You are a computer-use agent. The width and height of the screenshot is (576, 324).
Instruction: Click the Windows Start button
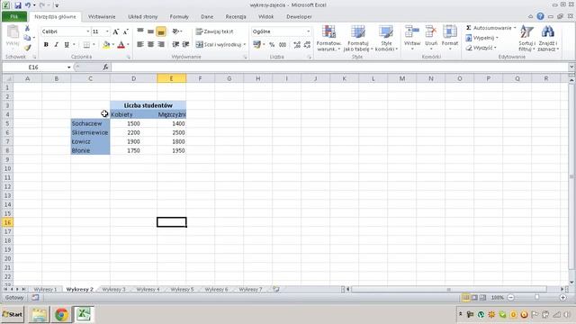(12, 314)
